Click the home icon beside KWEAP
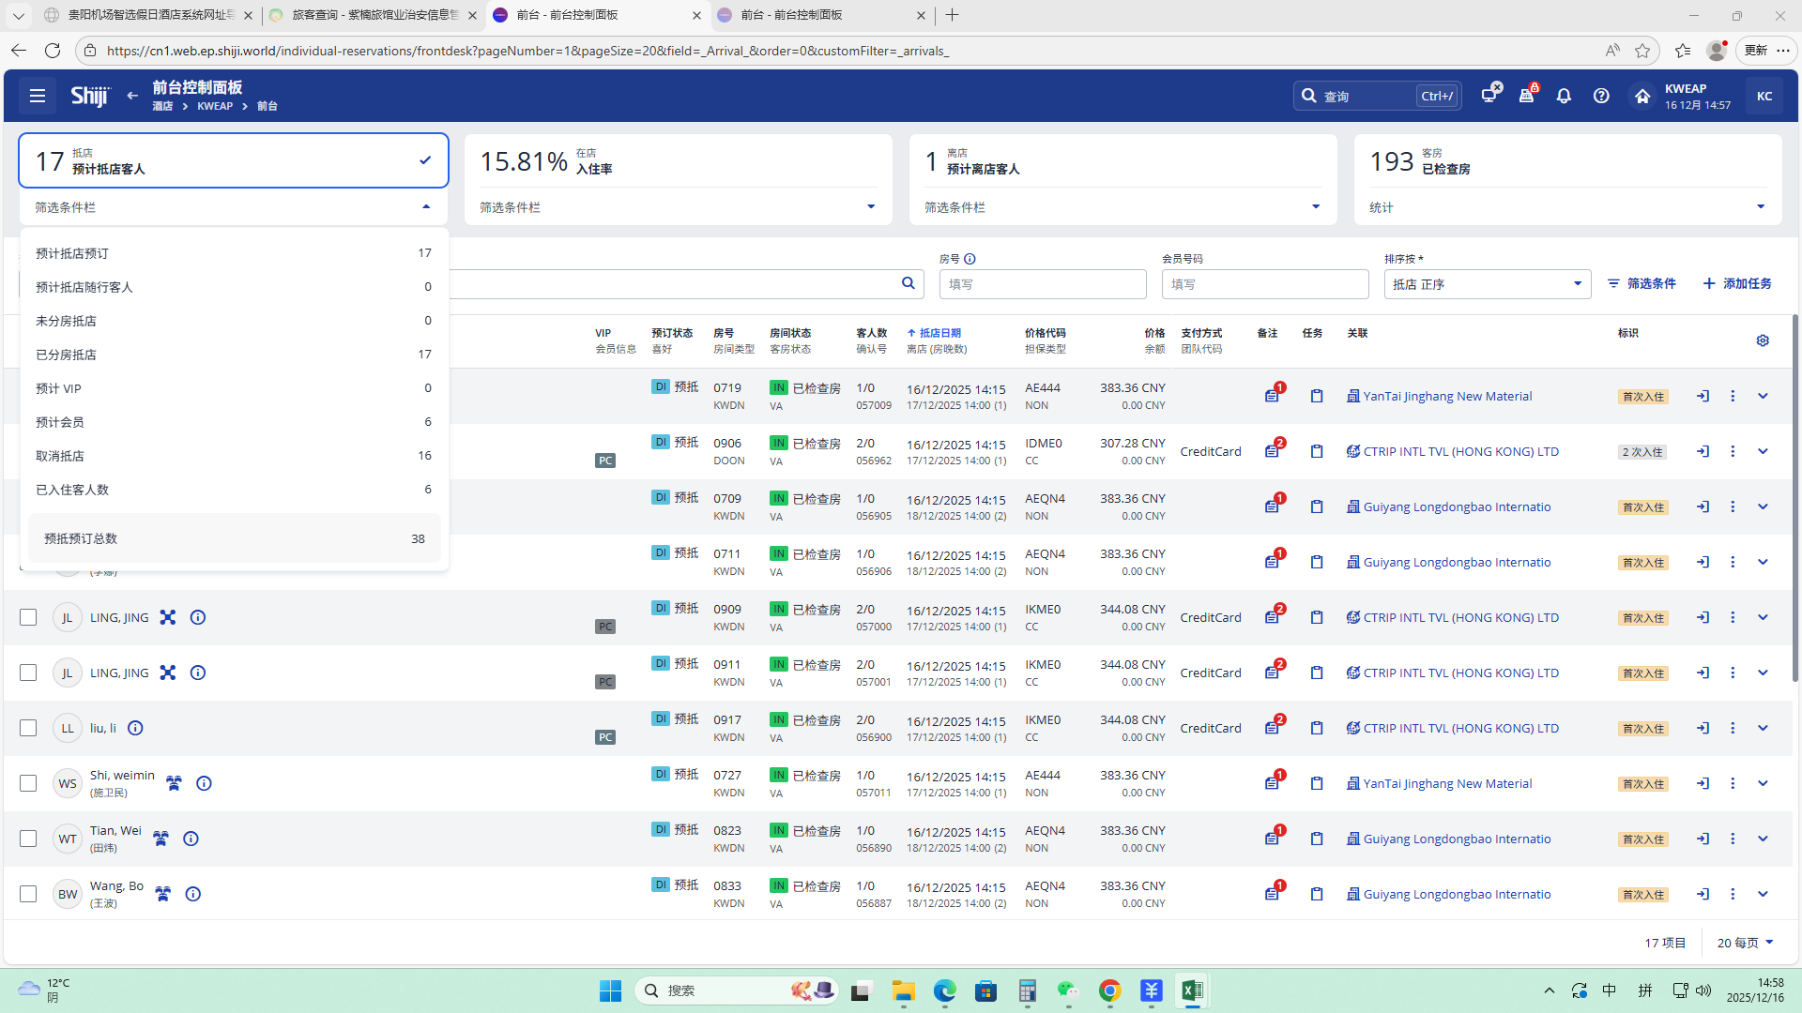The width and height of the screenshot is (1802, 1013). tap(1642, 96)
